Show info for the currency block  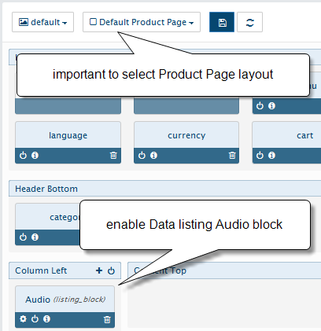[153, 156]
